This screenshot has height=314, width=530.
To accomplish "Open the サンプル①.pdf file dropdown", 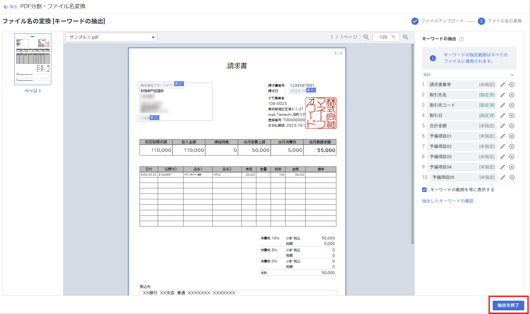I will (111, 37).
